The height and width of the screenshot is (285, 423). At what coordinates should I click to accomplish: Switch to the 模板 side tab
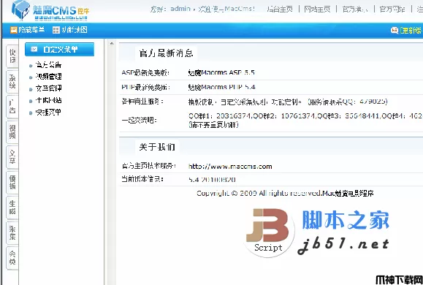[12, 183]
